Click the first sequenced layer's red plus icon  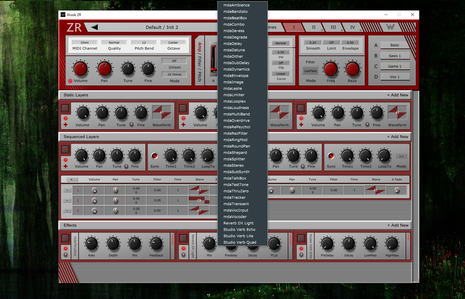point(66,166)
